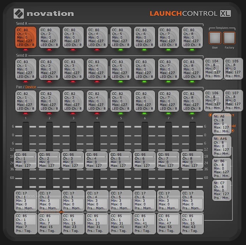Select the Nt: C7 side button

click(222, 190)
